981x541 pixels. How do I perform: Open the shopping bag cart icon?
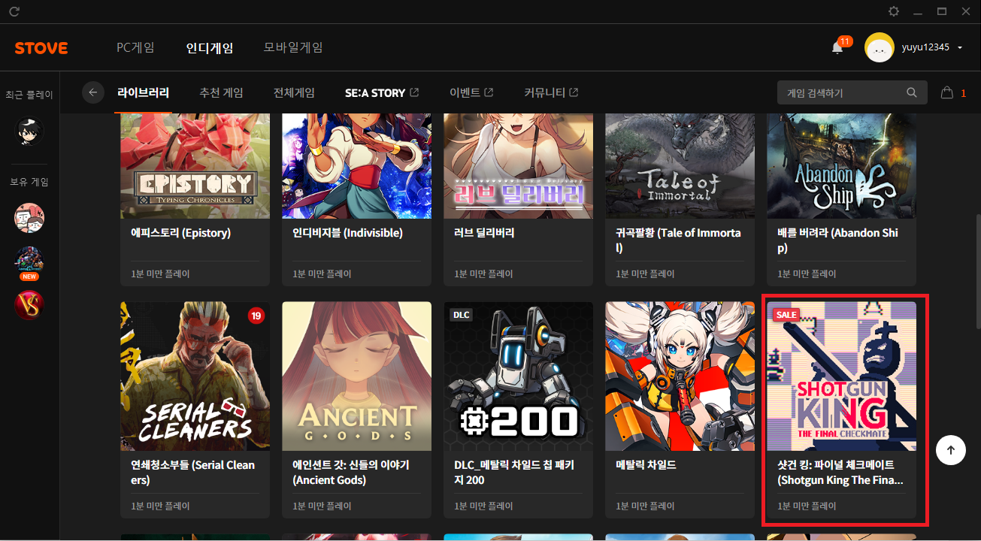tap(947, 93)
